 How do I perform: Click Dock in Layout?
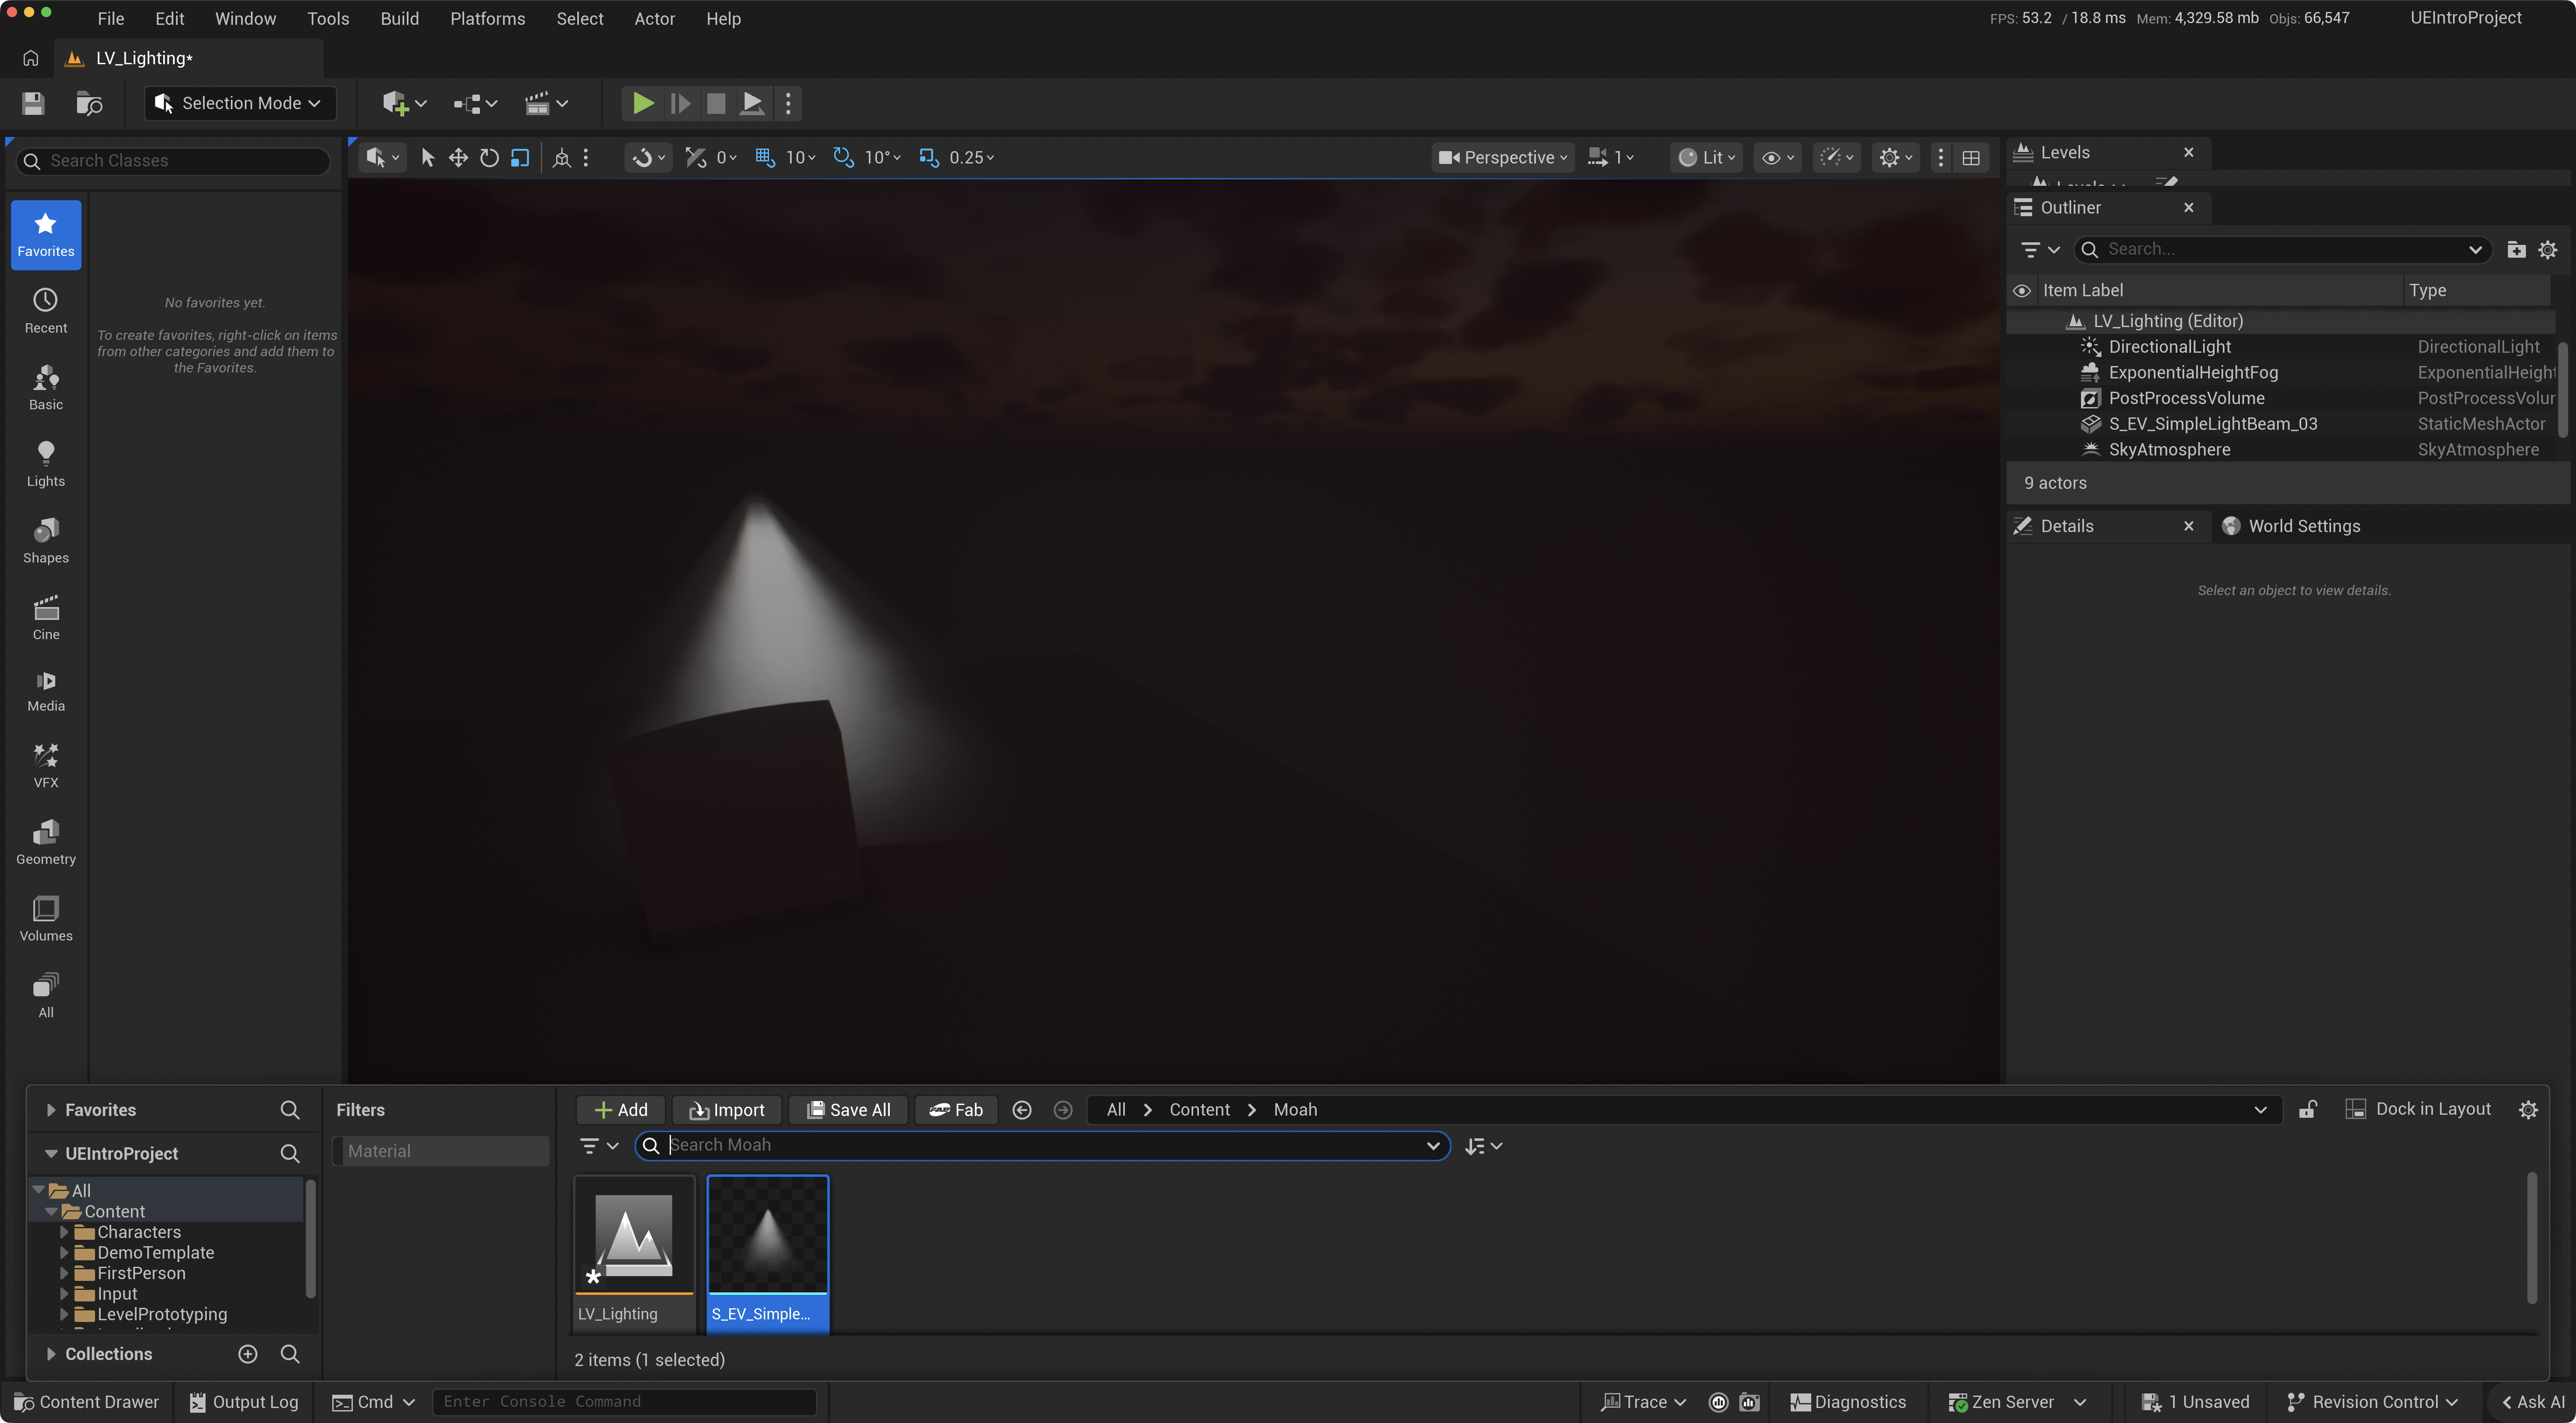coord(2419,1109)
